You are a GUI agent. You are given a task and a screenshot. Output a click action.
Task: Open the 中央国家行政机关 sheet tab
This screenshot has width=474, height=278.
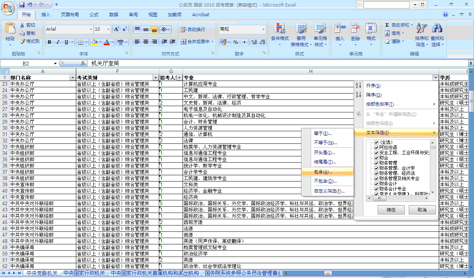tap(84, 273)
